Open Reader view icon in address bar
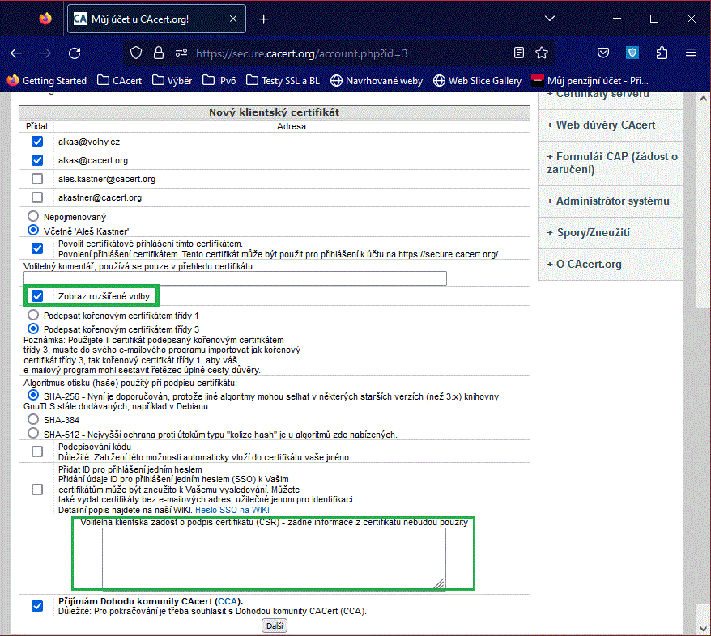The image size is (711, 636). click(519, 53)
